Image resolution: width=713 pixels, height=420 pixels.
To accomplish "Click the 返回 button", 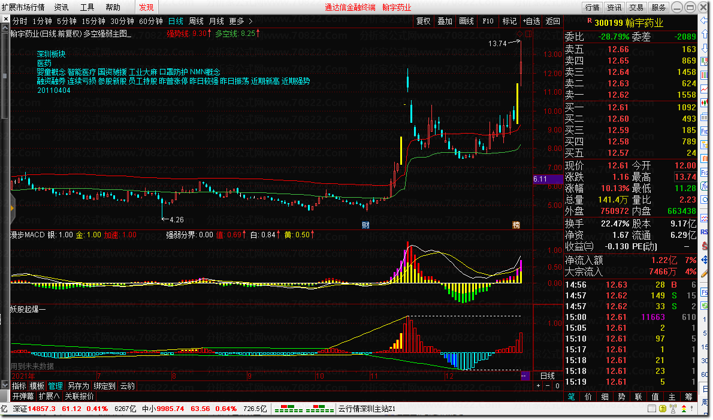I will point(552,22).
